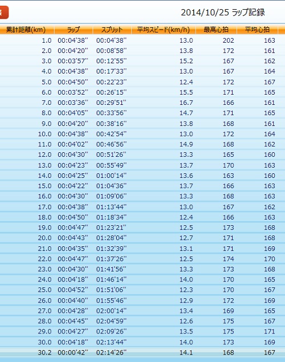Select split time 01:09'06"
Viewport: 285px width, 362px height.
[111, 196]
